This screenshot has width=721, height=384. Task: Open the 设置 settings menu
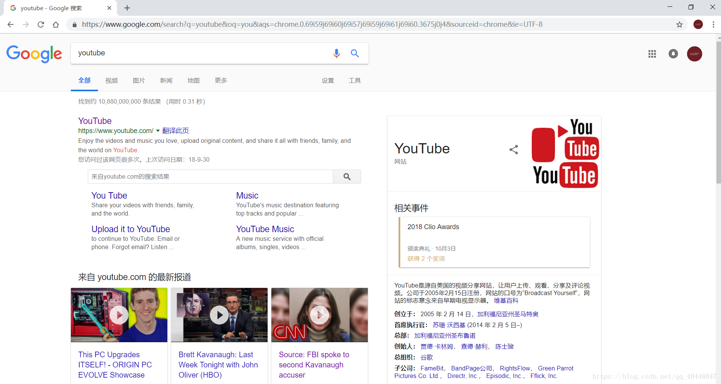point(328,81)
